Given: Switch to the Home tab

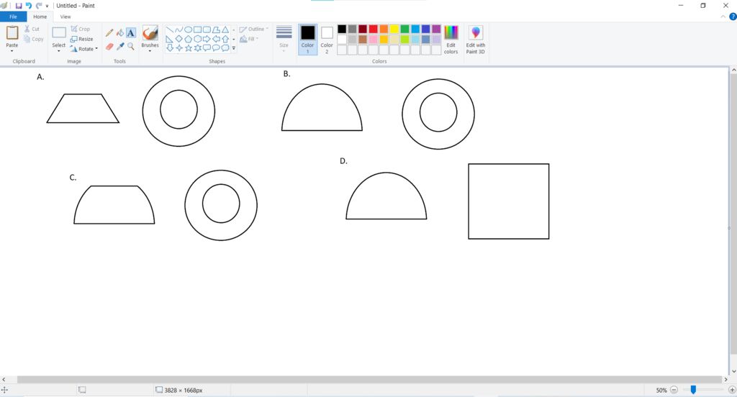Looking at the screenshot, I should [x=40, y=17].
